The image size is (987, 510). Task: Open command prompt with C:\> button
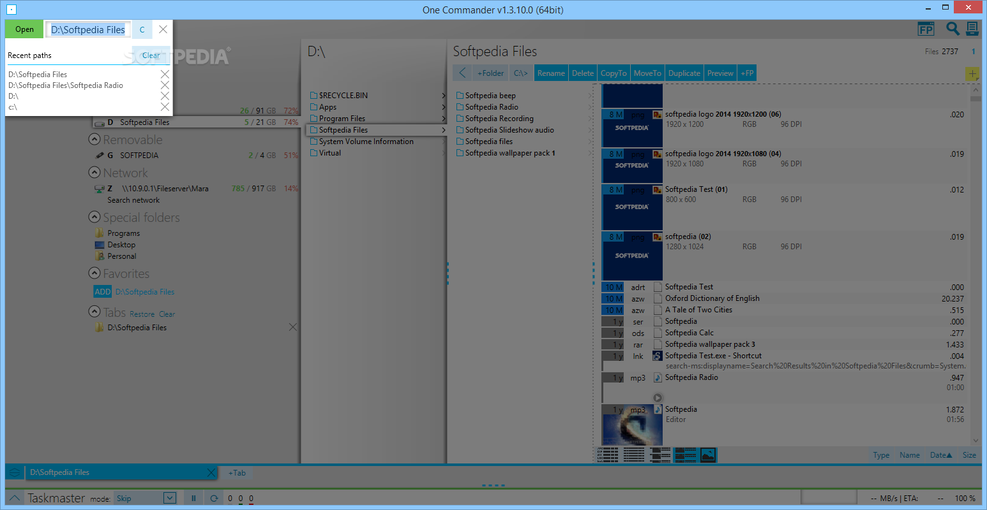click(521, 73)
